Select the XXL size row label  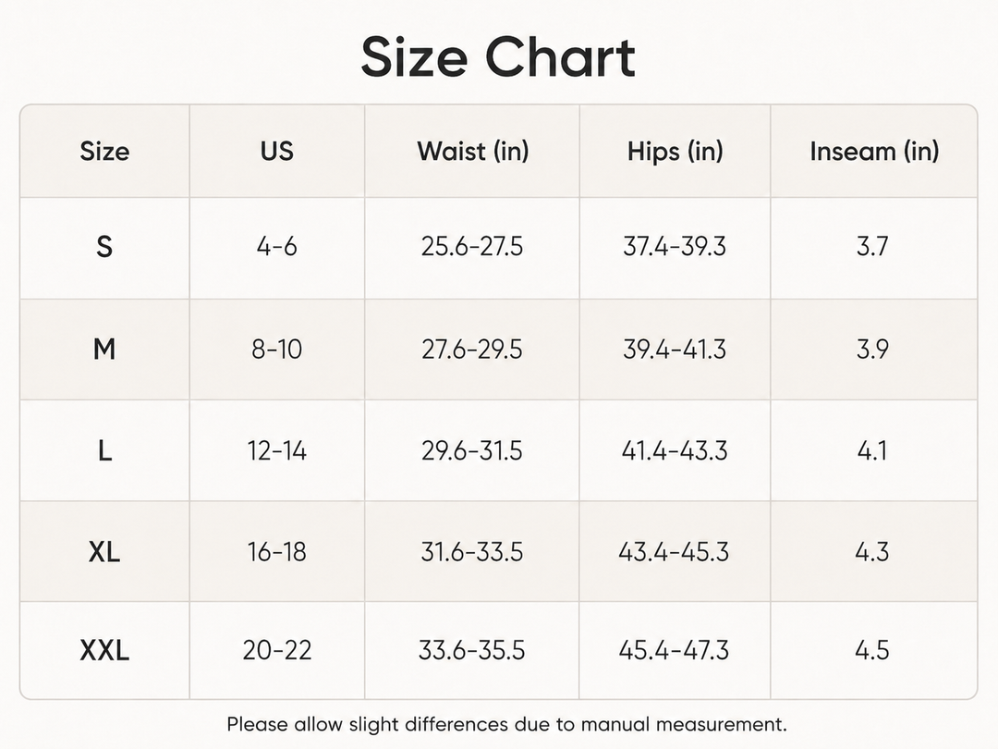104,650
